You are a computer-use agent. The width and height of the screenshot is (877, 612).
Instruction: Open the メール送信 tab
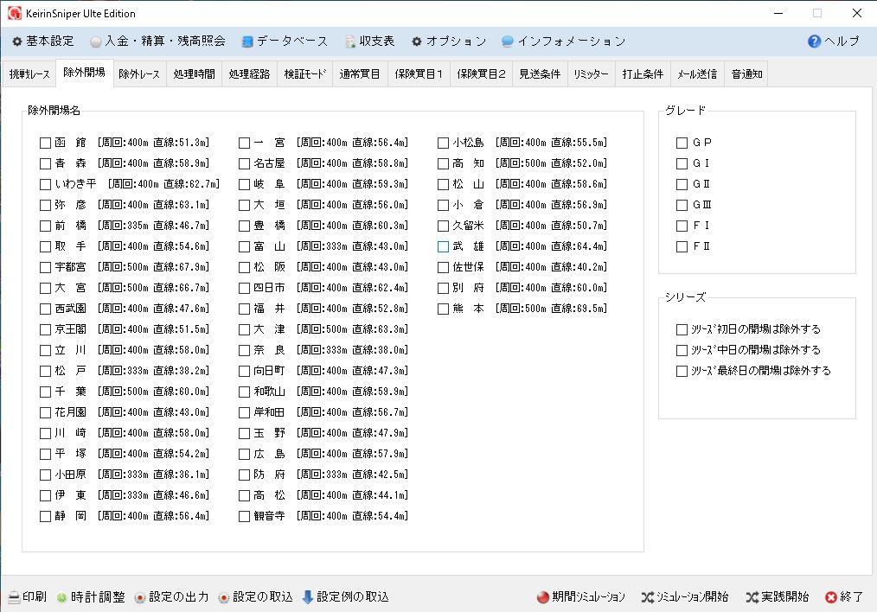[697, 73]
